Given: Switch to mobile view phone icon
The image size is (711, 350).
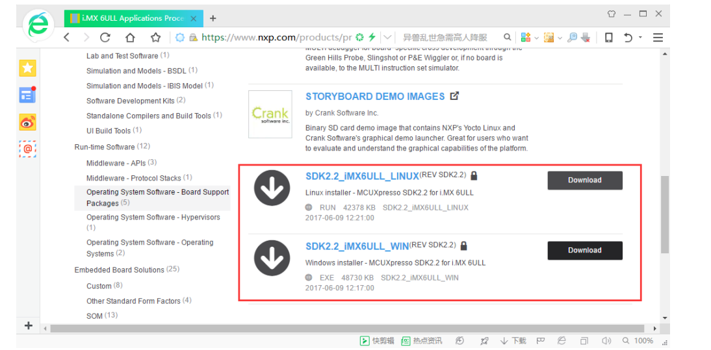Looking at the screenshot, I should [x=609, y=37].
